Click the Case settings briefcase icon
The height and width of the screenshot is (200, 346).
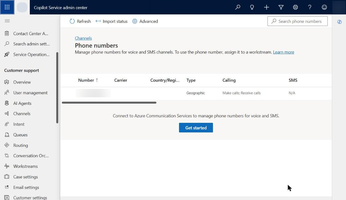pyautogui.click(x=7, y=177)
